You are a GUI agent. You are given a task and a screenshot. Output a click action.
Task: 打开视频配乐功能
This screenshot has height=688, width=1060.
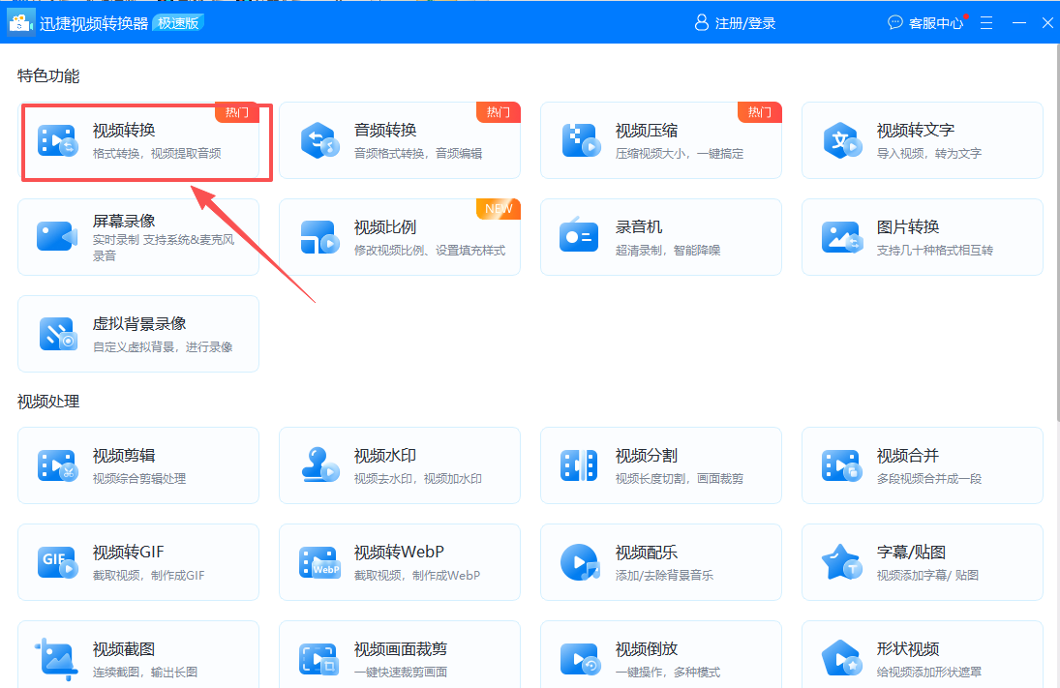point(660,562)
